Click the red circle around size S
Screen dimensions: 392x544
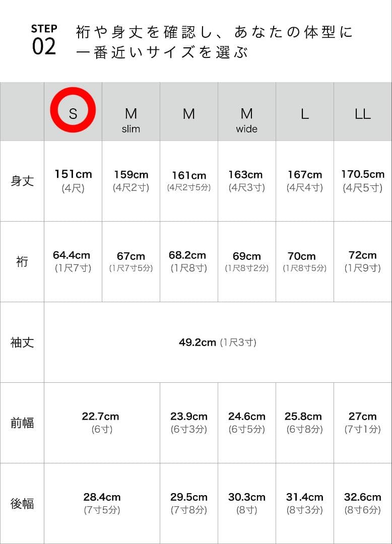73,112
